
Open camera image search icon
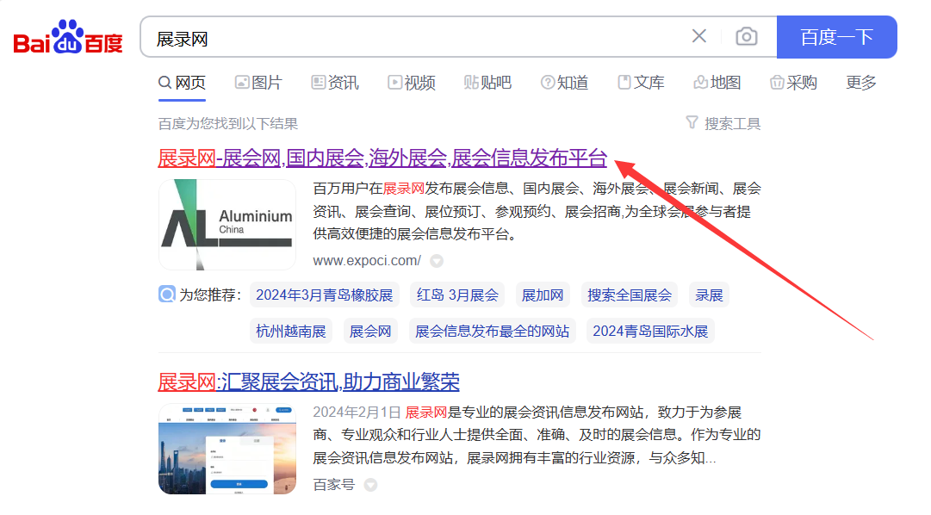coord(747,36)
